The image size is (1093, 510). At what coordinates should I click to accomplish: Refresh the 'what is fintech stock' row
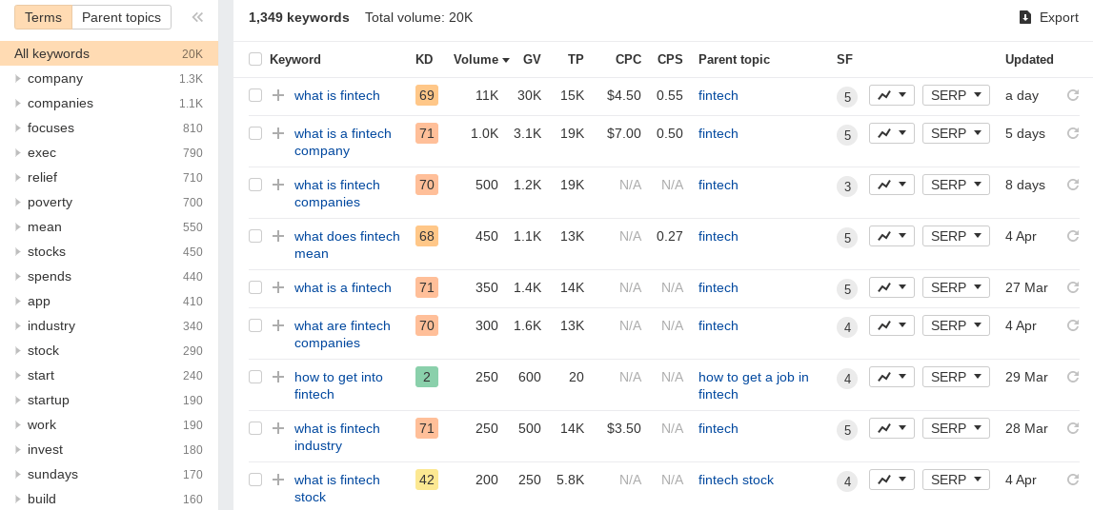tap(1073, 481)
